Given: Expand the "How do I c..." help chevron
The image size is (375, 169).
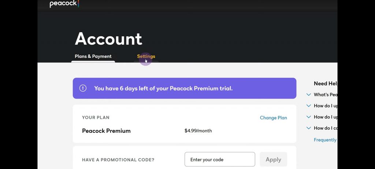Looking at the screenshot, I should point(308,128).
